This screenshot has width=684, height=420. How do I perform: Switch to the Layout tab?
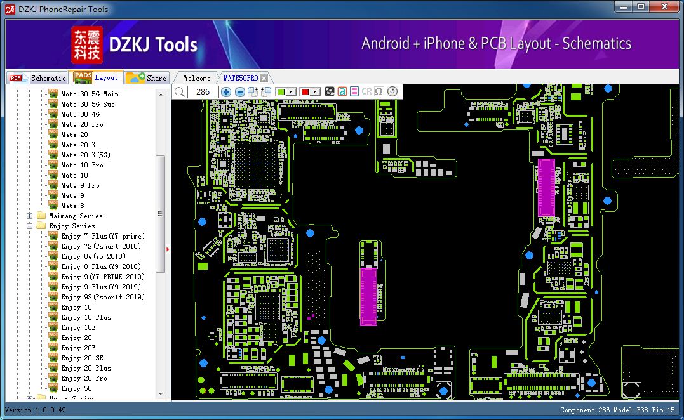pos(97,77)
